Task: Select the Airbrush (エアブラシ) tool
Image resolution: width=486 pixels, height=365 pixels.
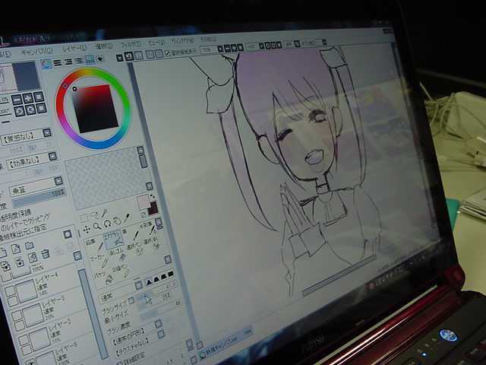Action: (x=114, y=240)
